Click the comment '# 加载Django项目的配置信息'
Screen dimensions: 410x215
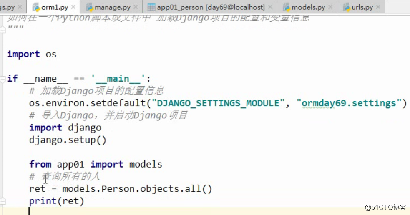96,91
